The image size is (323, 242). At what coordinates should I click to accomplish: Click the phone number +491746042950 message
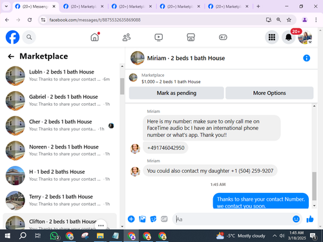click(x=165, y=148)
